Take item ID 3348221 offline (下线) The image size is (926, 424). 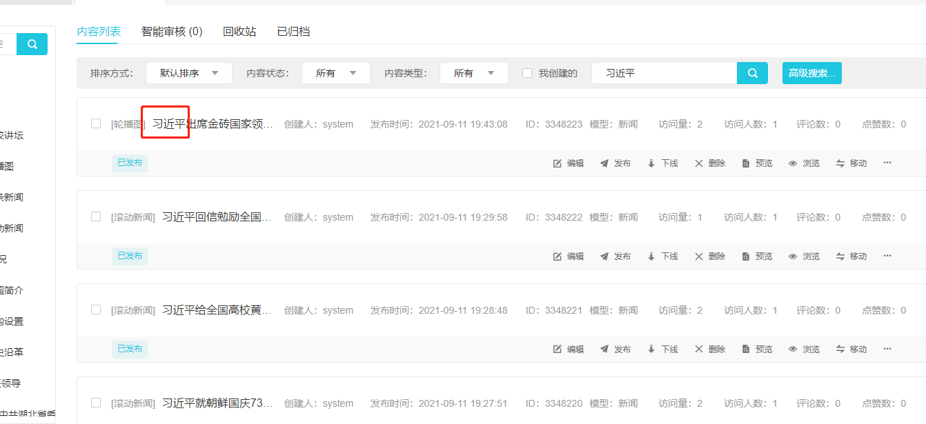(662, 350)
